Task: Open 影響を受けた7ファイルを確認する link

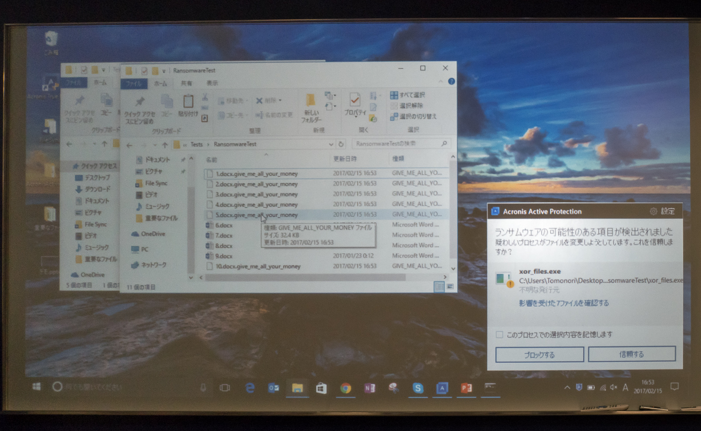Action: click(563, 302)
